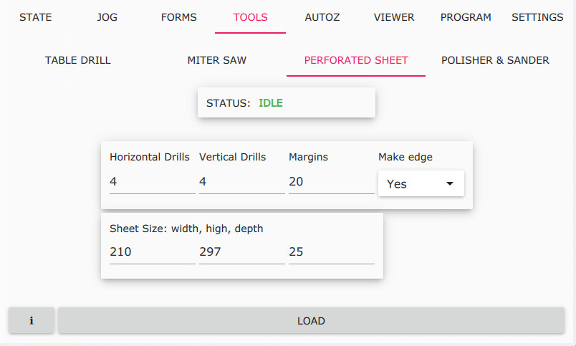
Task: Open the JOG tab
Action: 107,17
